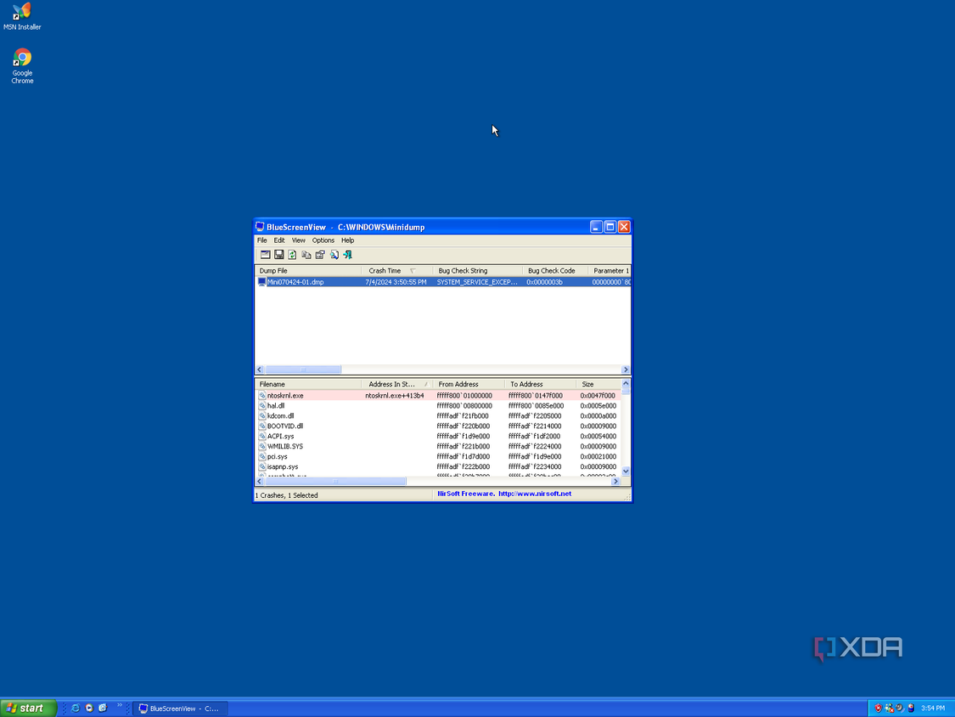Click upper pane scroll left arrow

click(x=260, y=370)
